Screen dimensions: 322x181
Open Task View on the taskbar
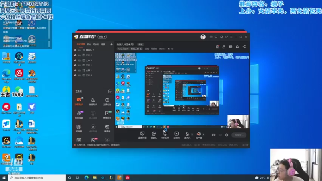(78, 177)
